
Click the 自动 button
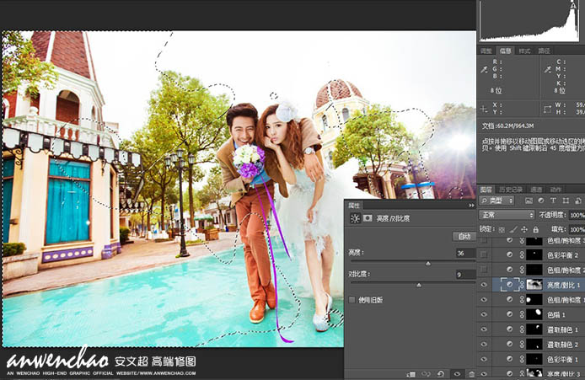(464, 237)
